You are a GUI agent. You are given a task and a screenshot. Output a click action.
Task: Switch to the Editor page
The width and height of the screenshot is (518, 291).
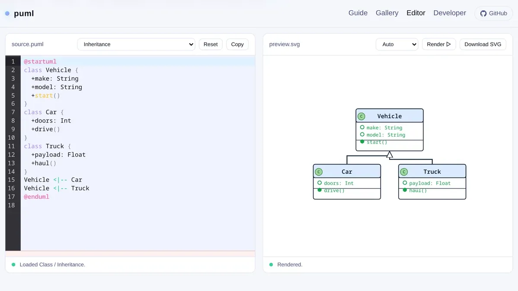[x=416, y=13]
